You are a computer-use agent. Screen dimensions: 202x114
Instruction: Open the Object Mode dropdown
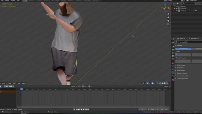point(3,84)
